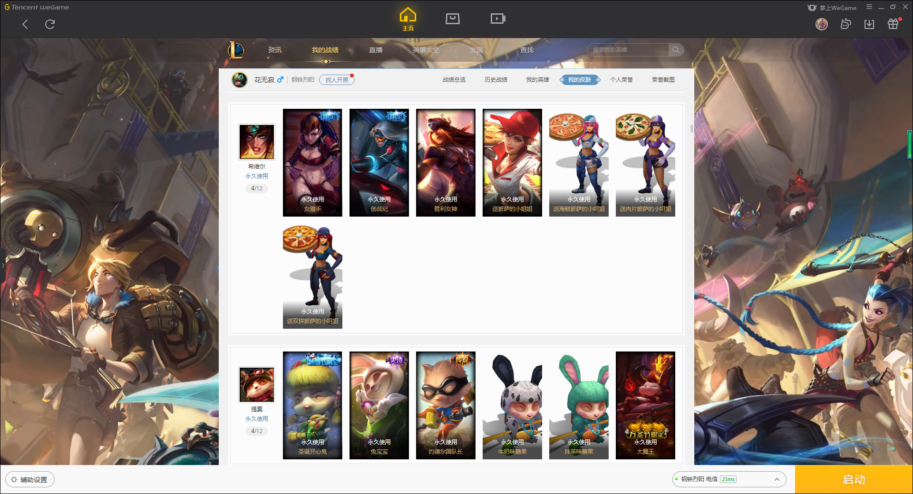Click the 找人开黑 button
Viewport: 913px width, 494px height.
click(x=337, y=80)
